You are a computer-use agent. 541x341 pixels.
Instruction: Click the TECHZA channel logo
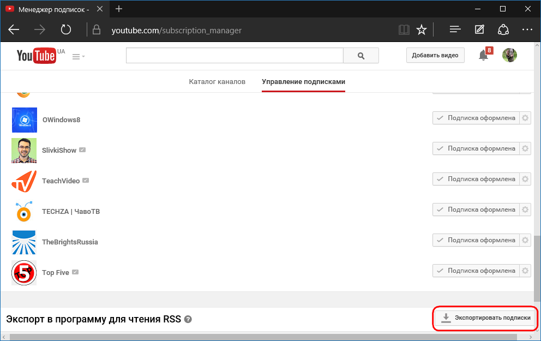[x=24, y=211]
